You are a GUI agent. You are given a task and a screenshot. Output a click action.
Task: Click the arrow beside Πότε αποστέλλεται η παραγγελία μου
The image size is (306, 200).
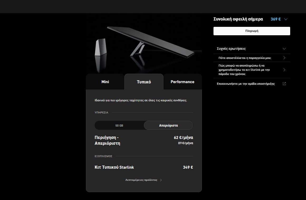(x=284, y=58)
